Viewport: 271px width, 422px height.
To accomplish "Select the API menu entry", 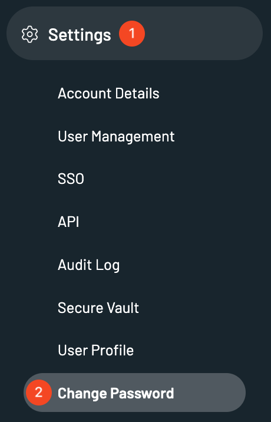I will (x=68, y=222).
